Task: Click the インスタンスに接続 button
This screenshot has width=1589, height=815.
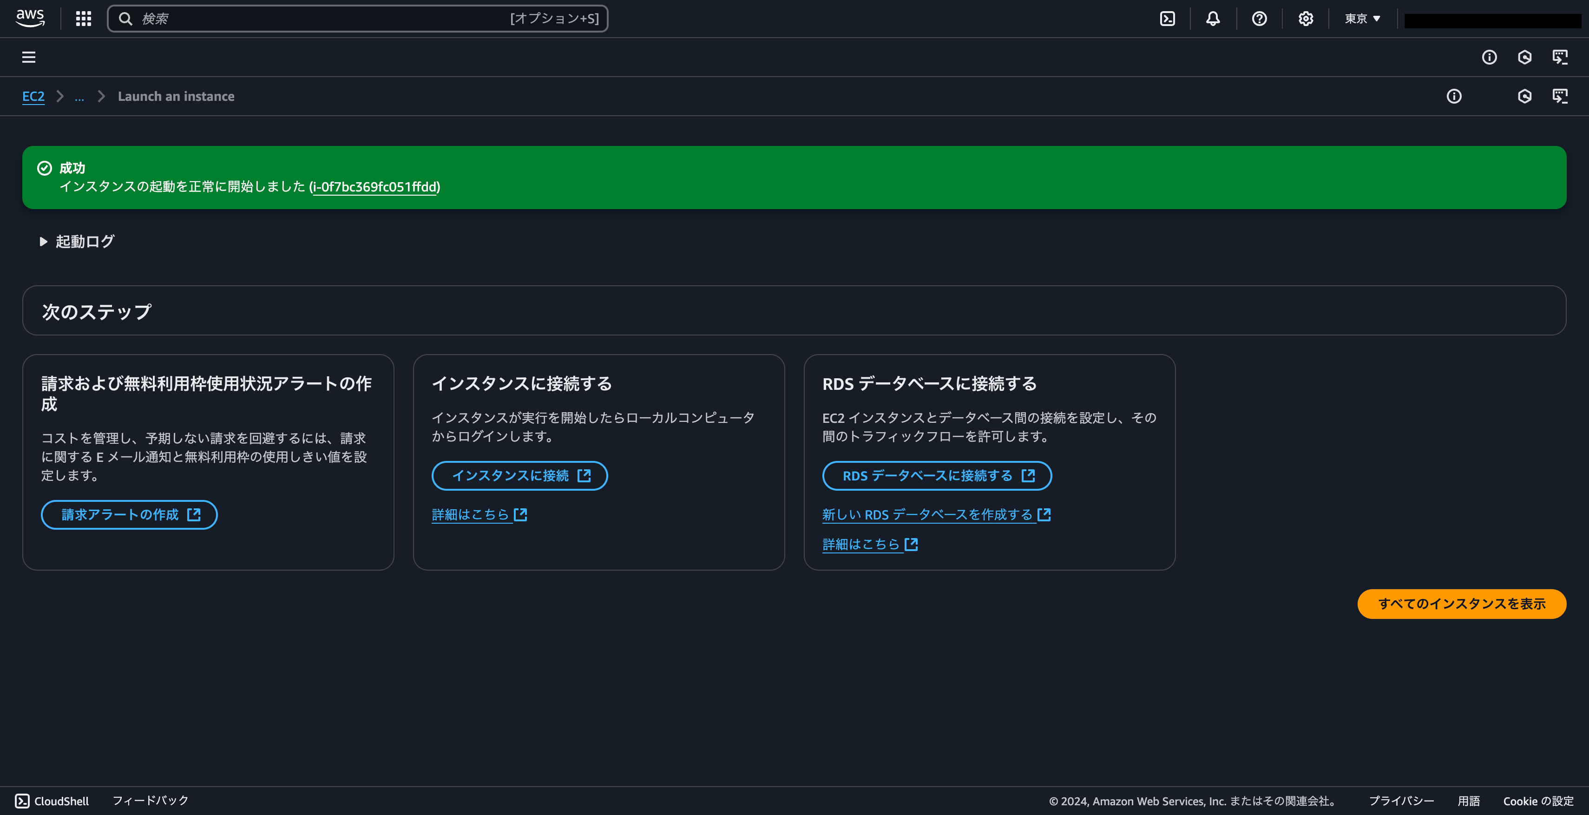Action: [519, 476]
